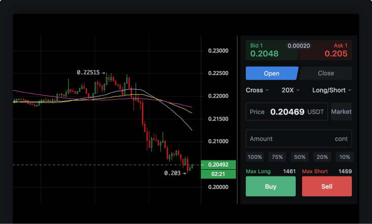Screen dimensions: 372x224
Task: Select the 10% amount option
Action: point(345,157)
